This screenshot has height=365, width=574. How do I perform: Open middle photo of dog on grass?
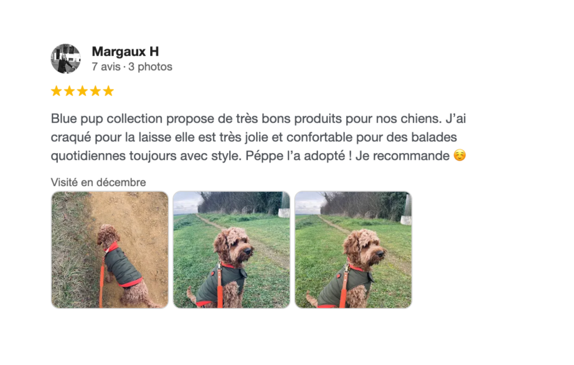[x=232, y=250]
